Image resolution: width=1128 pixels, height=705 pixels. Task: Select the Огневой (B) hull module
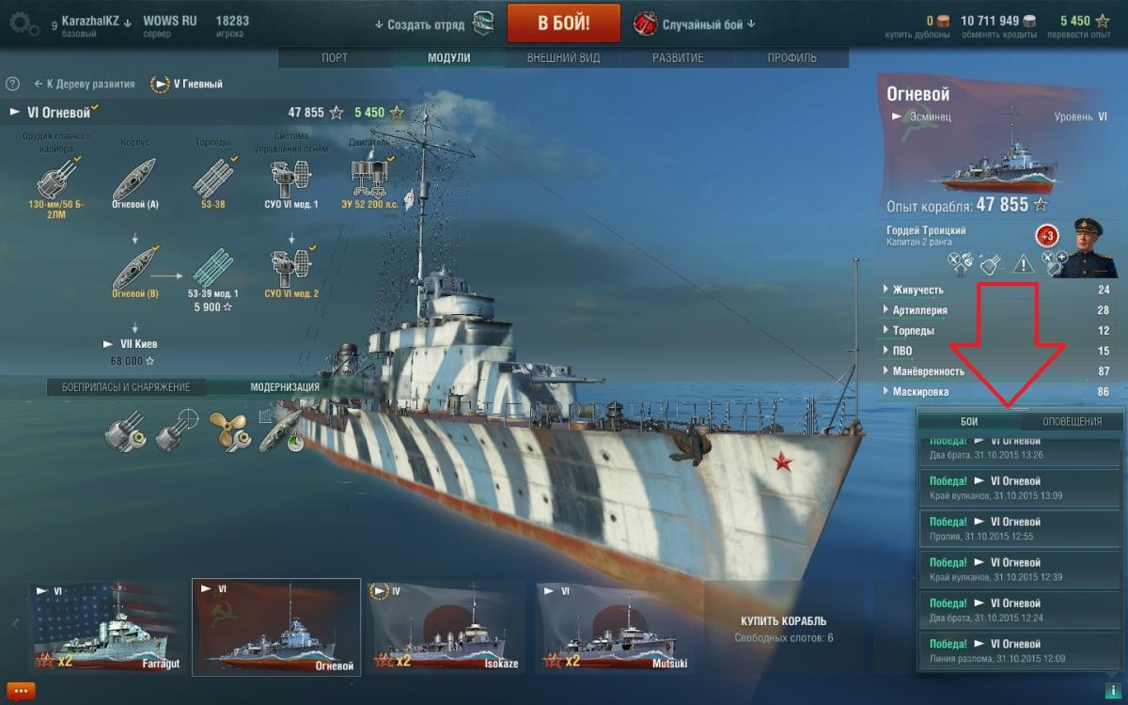tap(135, 274)
